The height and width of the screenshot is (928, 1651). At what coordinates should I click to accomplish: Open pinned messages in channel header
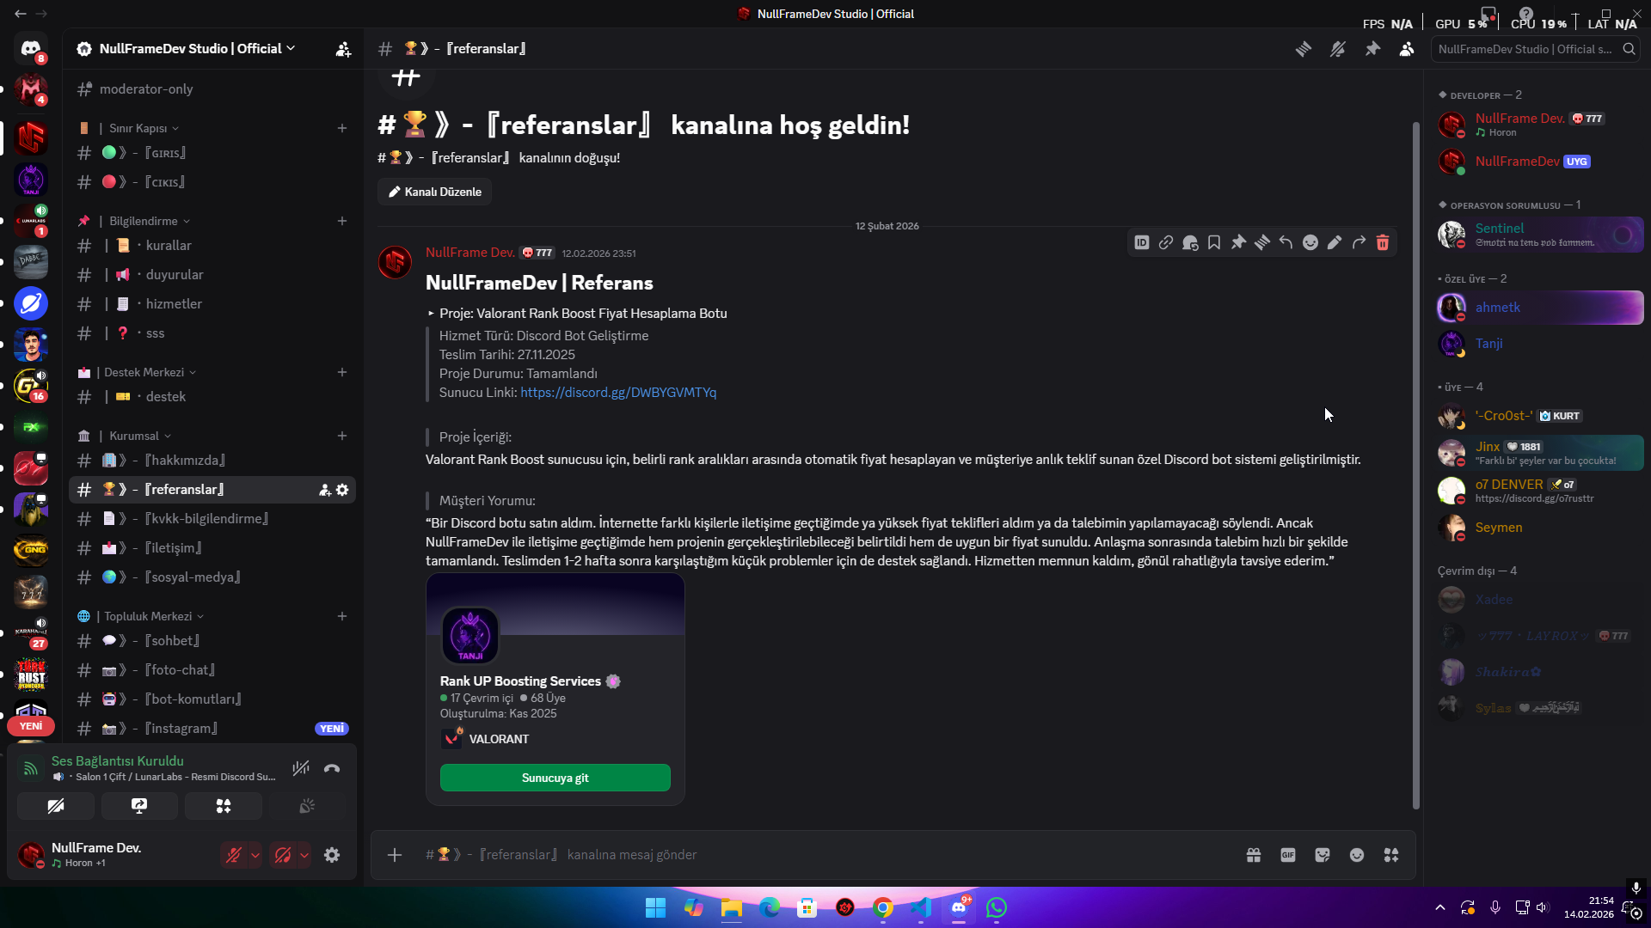1372,49
